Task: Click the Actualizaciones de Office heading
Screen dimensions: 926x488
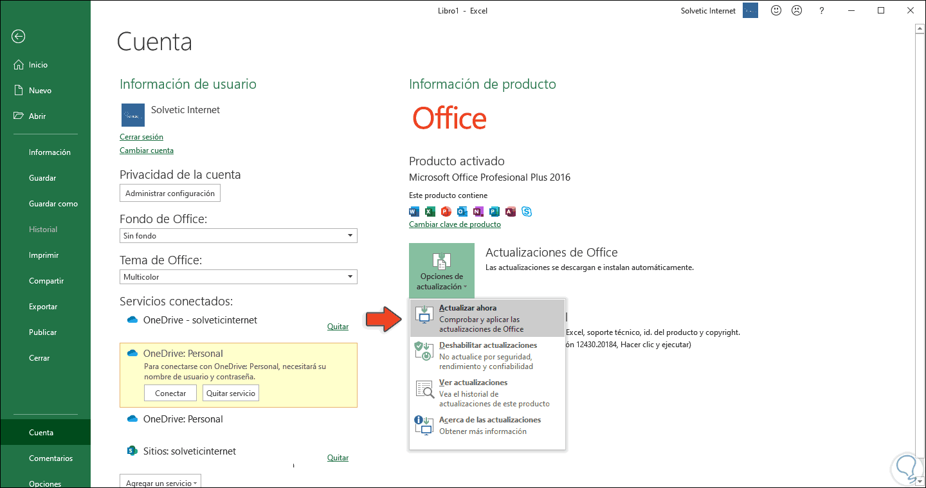Action: (552, 253)
